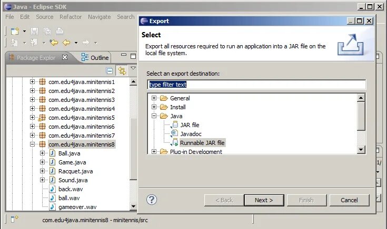Maximize the Package Explorer view

pos(133,56)
